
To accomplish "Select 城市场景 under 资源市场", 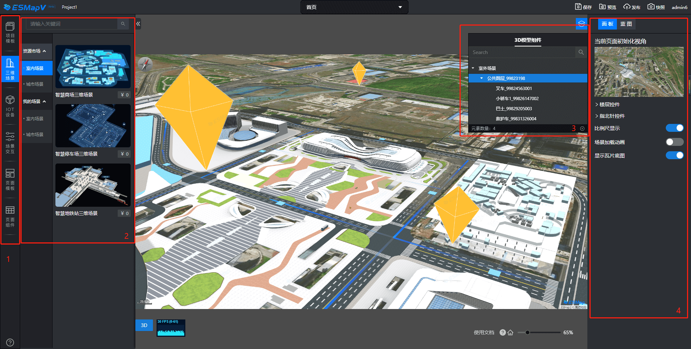I will 35,84.
